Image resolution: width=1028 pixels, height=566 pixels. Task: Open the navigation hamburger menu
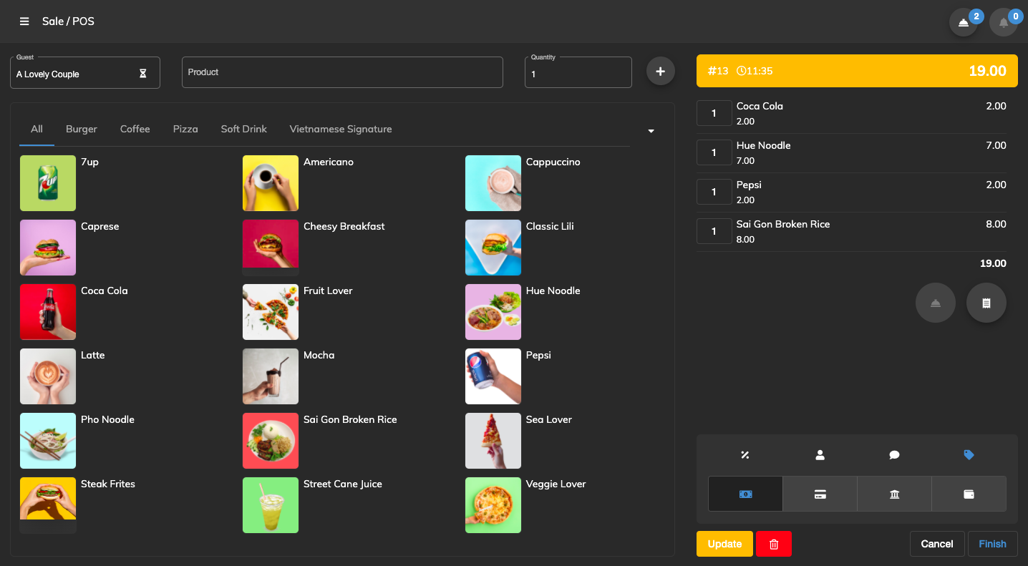(x=24, y=21)
